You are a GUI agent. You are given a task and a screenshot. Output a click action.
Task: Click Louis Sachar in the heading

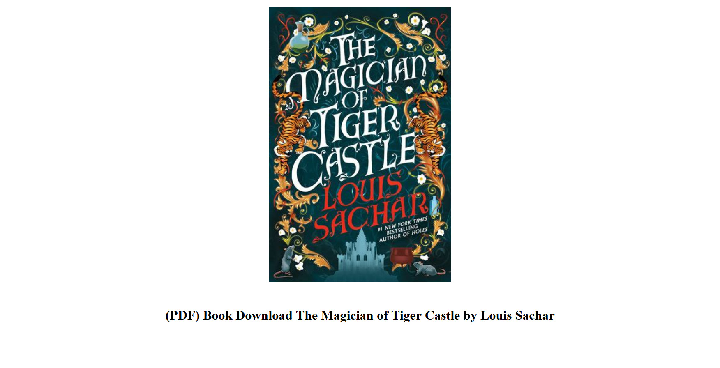click(517, 315)
